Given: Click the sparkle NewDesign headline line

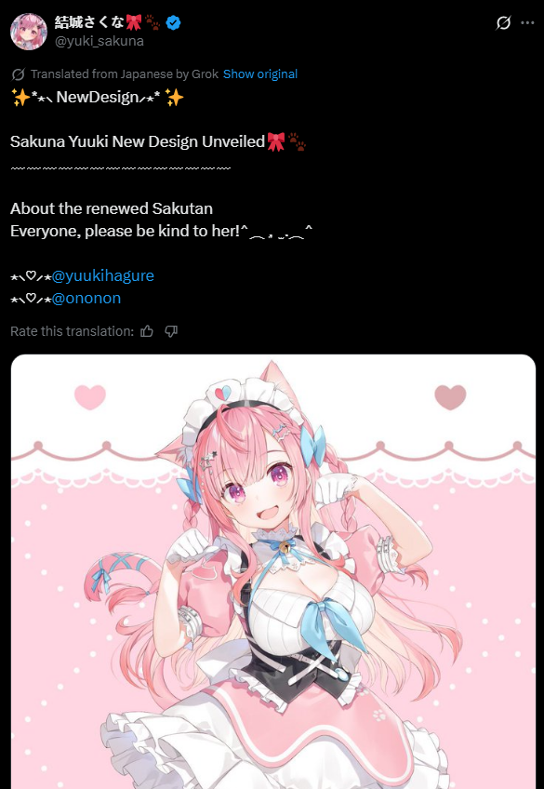Looking at the screenshot, I should coord(97,97).
